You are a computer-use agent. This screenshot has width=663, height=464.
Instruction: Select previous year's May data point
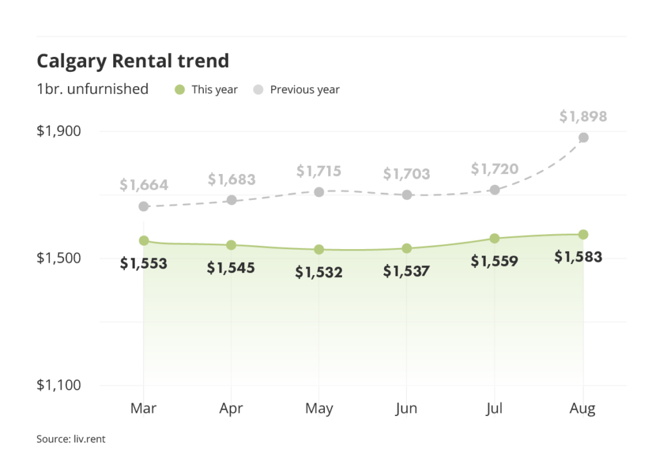pos(319,192)
